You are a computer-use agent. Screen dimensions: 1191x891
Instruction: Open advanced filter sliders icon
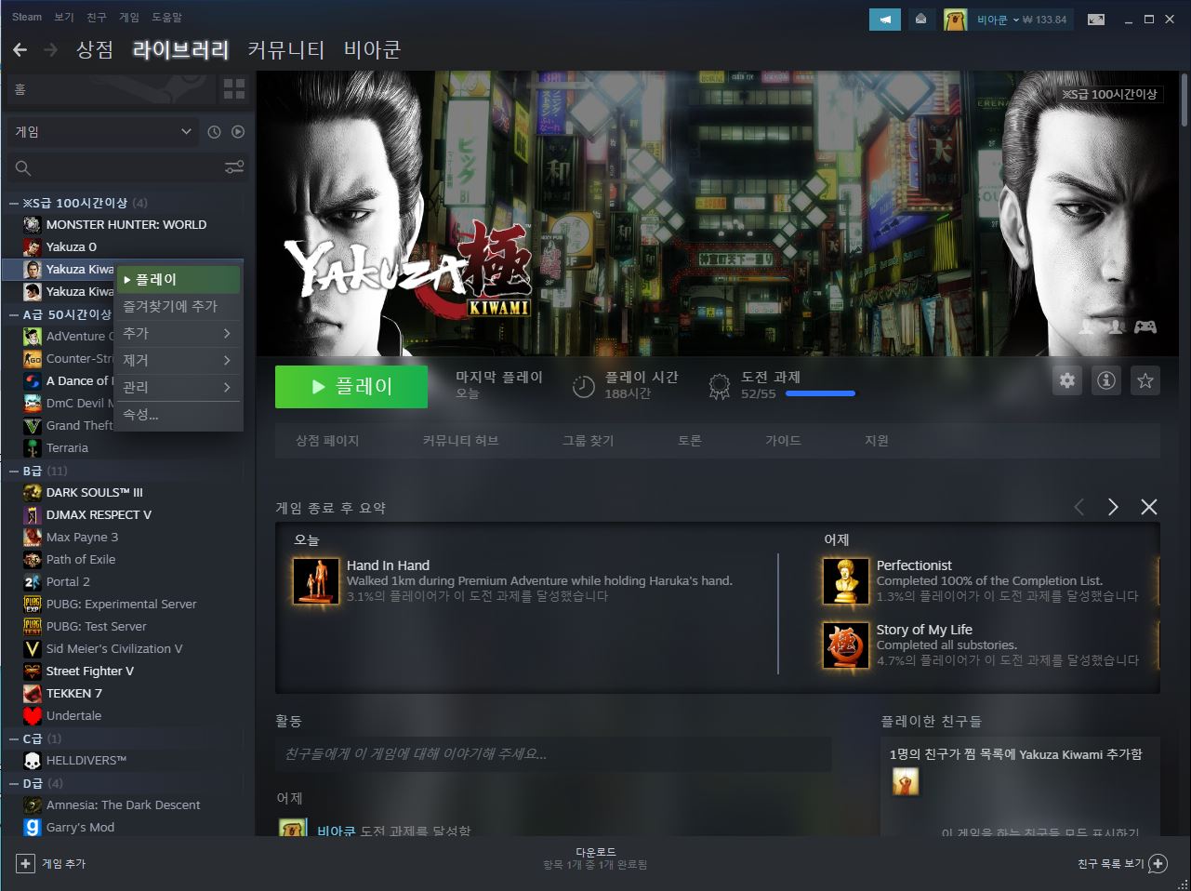click(234, 167)
